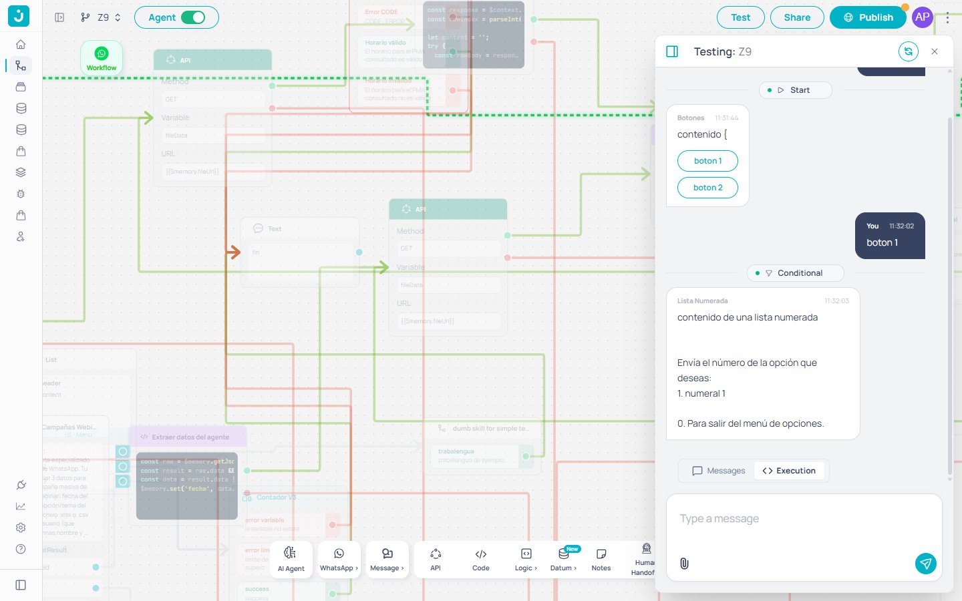
Task: Click the Test button
Action: [x=741, y=17]
